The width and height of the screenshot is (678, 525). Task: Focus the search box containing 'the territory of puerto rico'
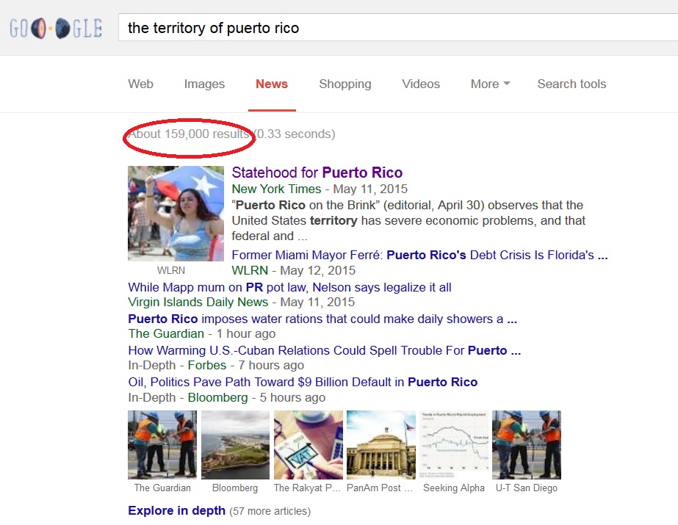pyautogui.click(x=398, y=28)
